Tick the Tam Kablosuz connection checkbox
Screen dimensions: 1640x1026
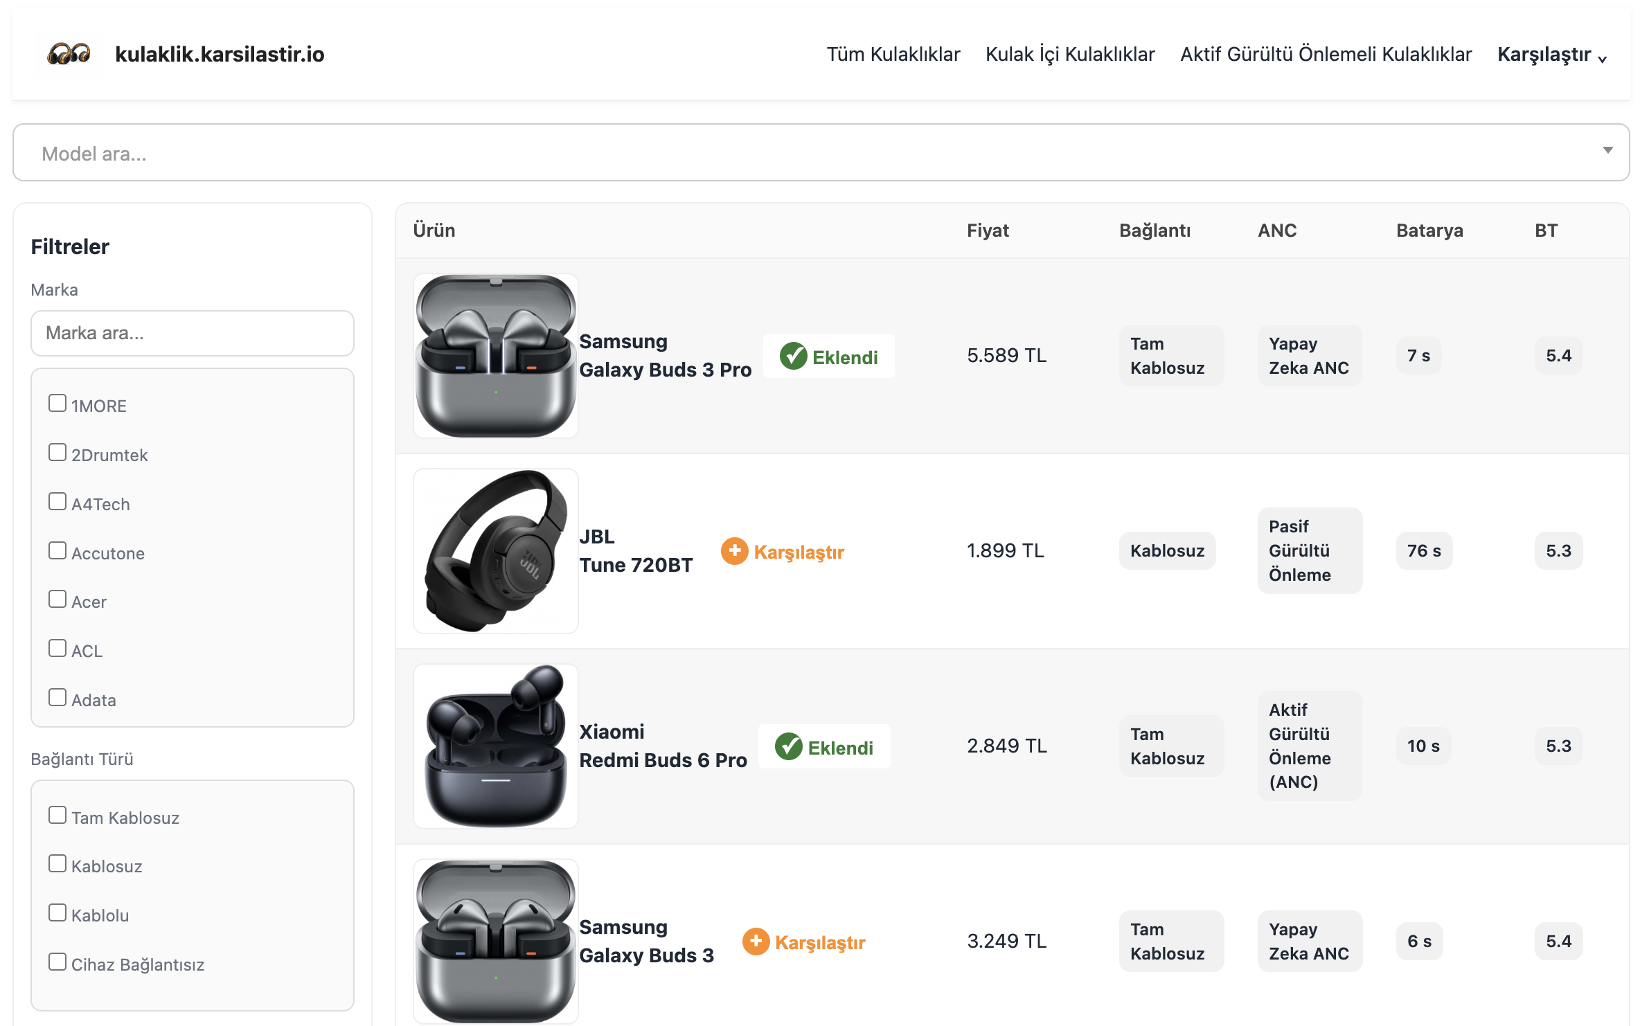57,816
